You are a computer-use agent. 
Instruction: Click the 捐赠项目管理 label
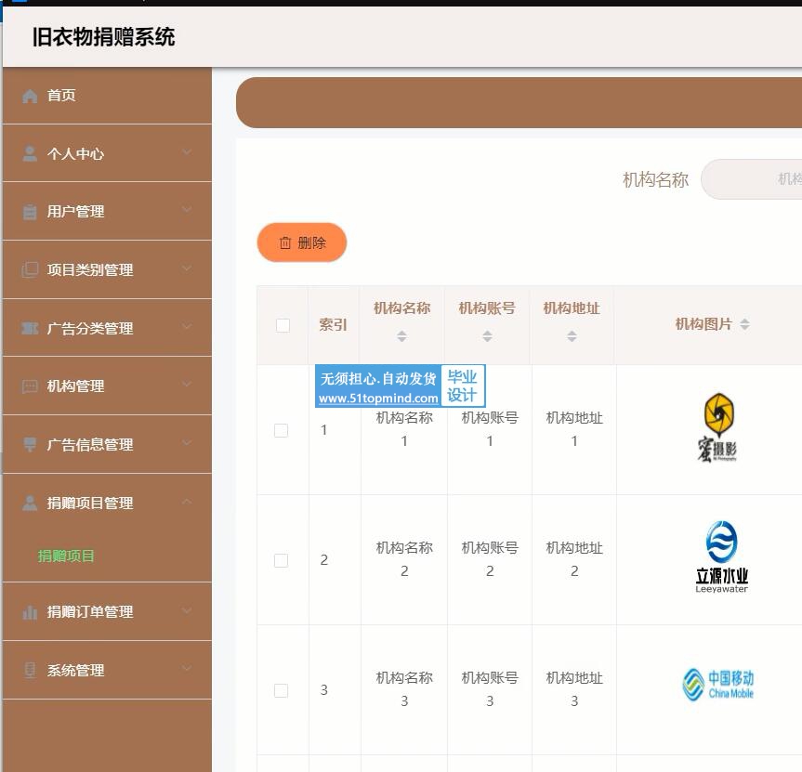[x=90, y=504]
